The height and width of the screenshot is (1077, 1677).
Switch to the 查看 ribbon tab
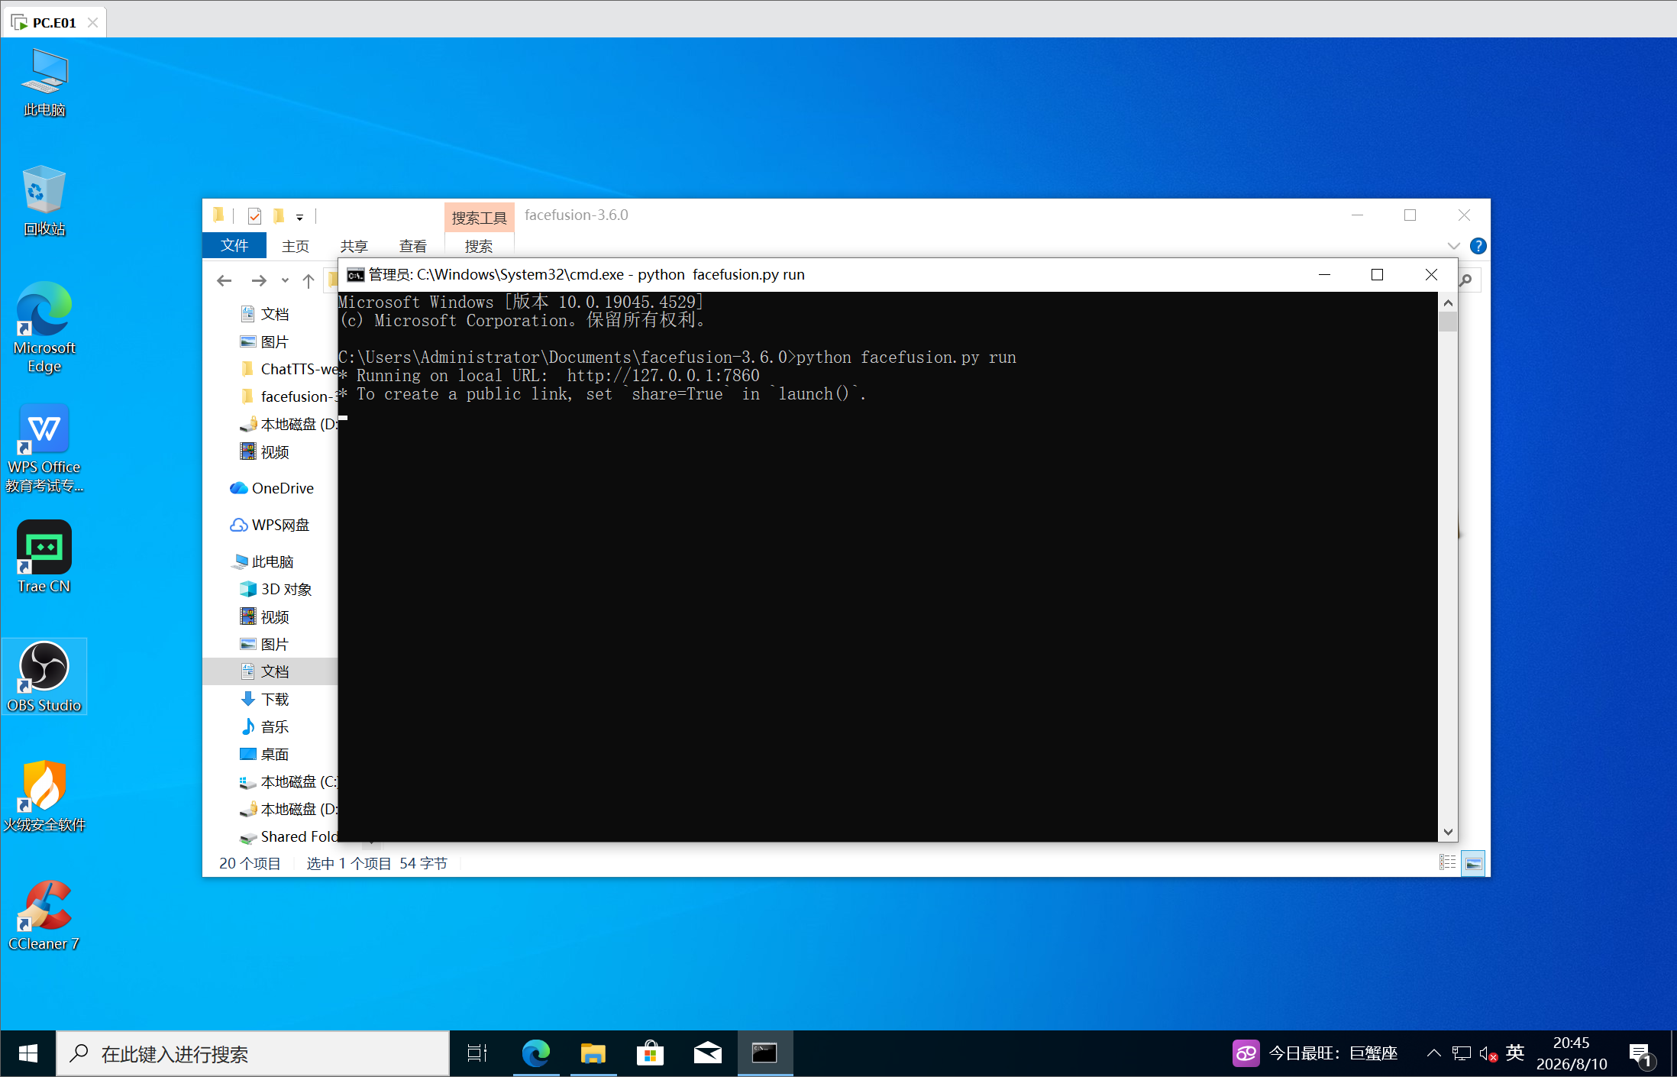click(413, 246)
